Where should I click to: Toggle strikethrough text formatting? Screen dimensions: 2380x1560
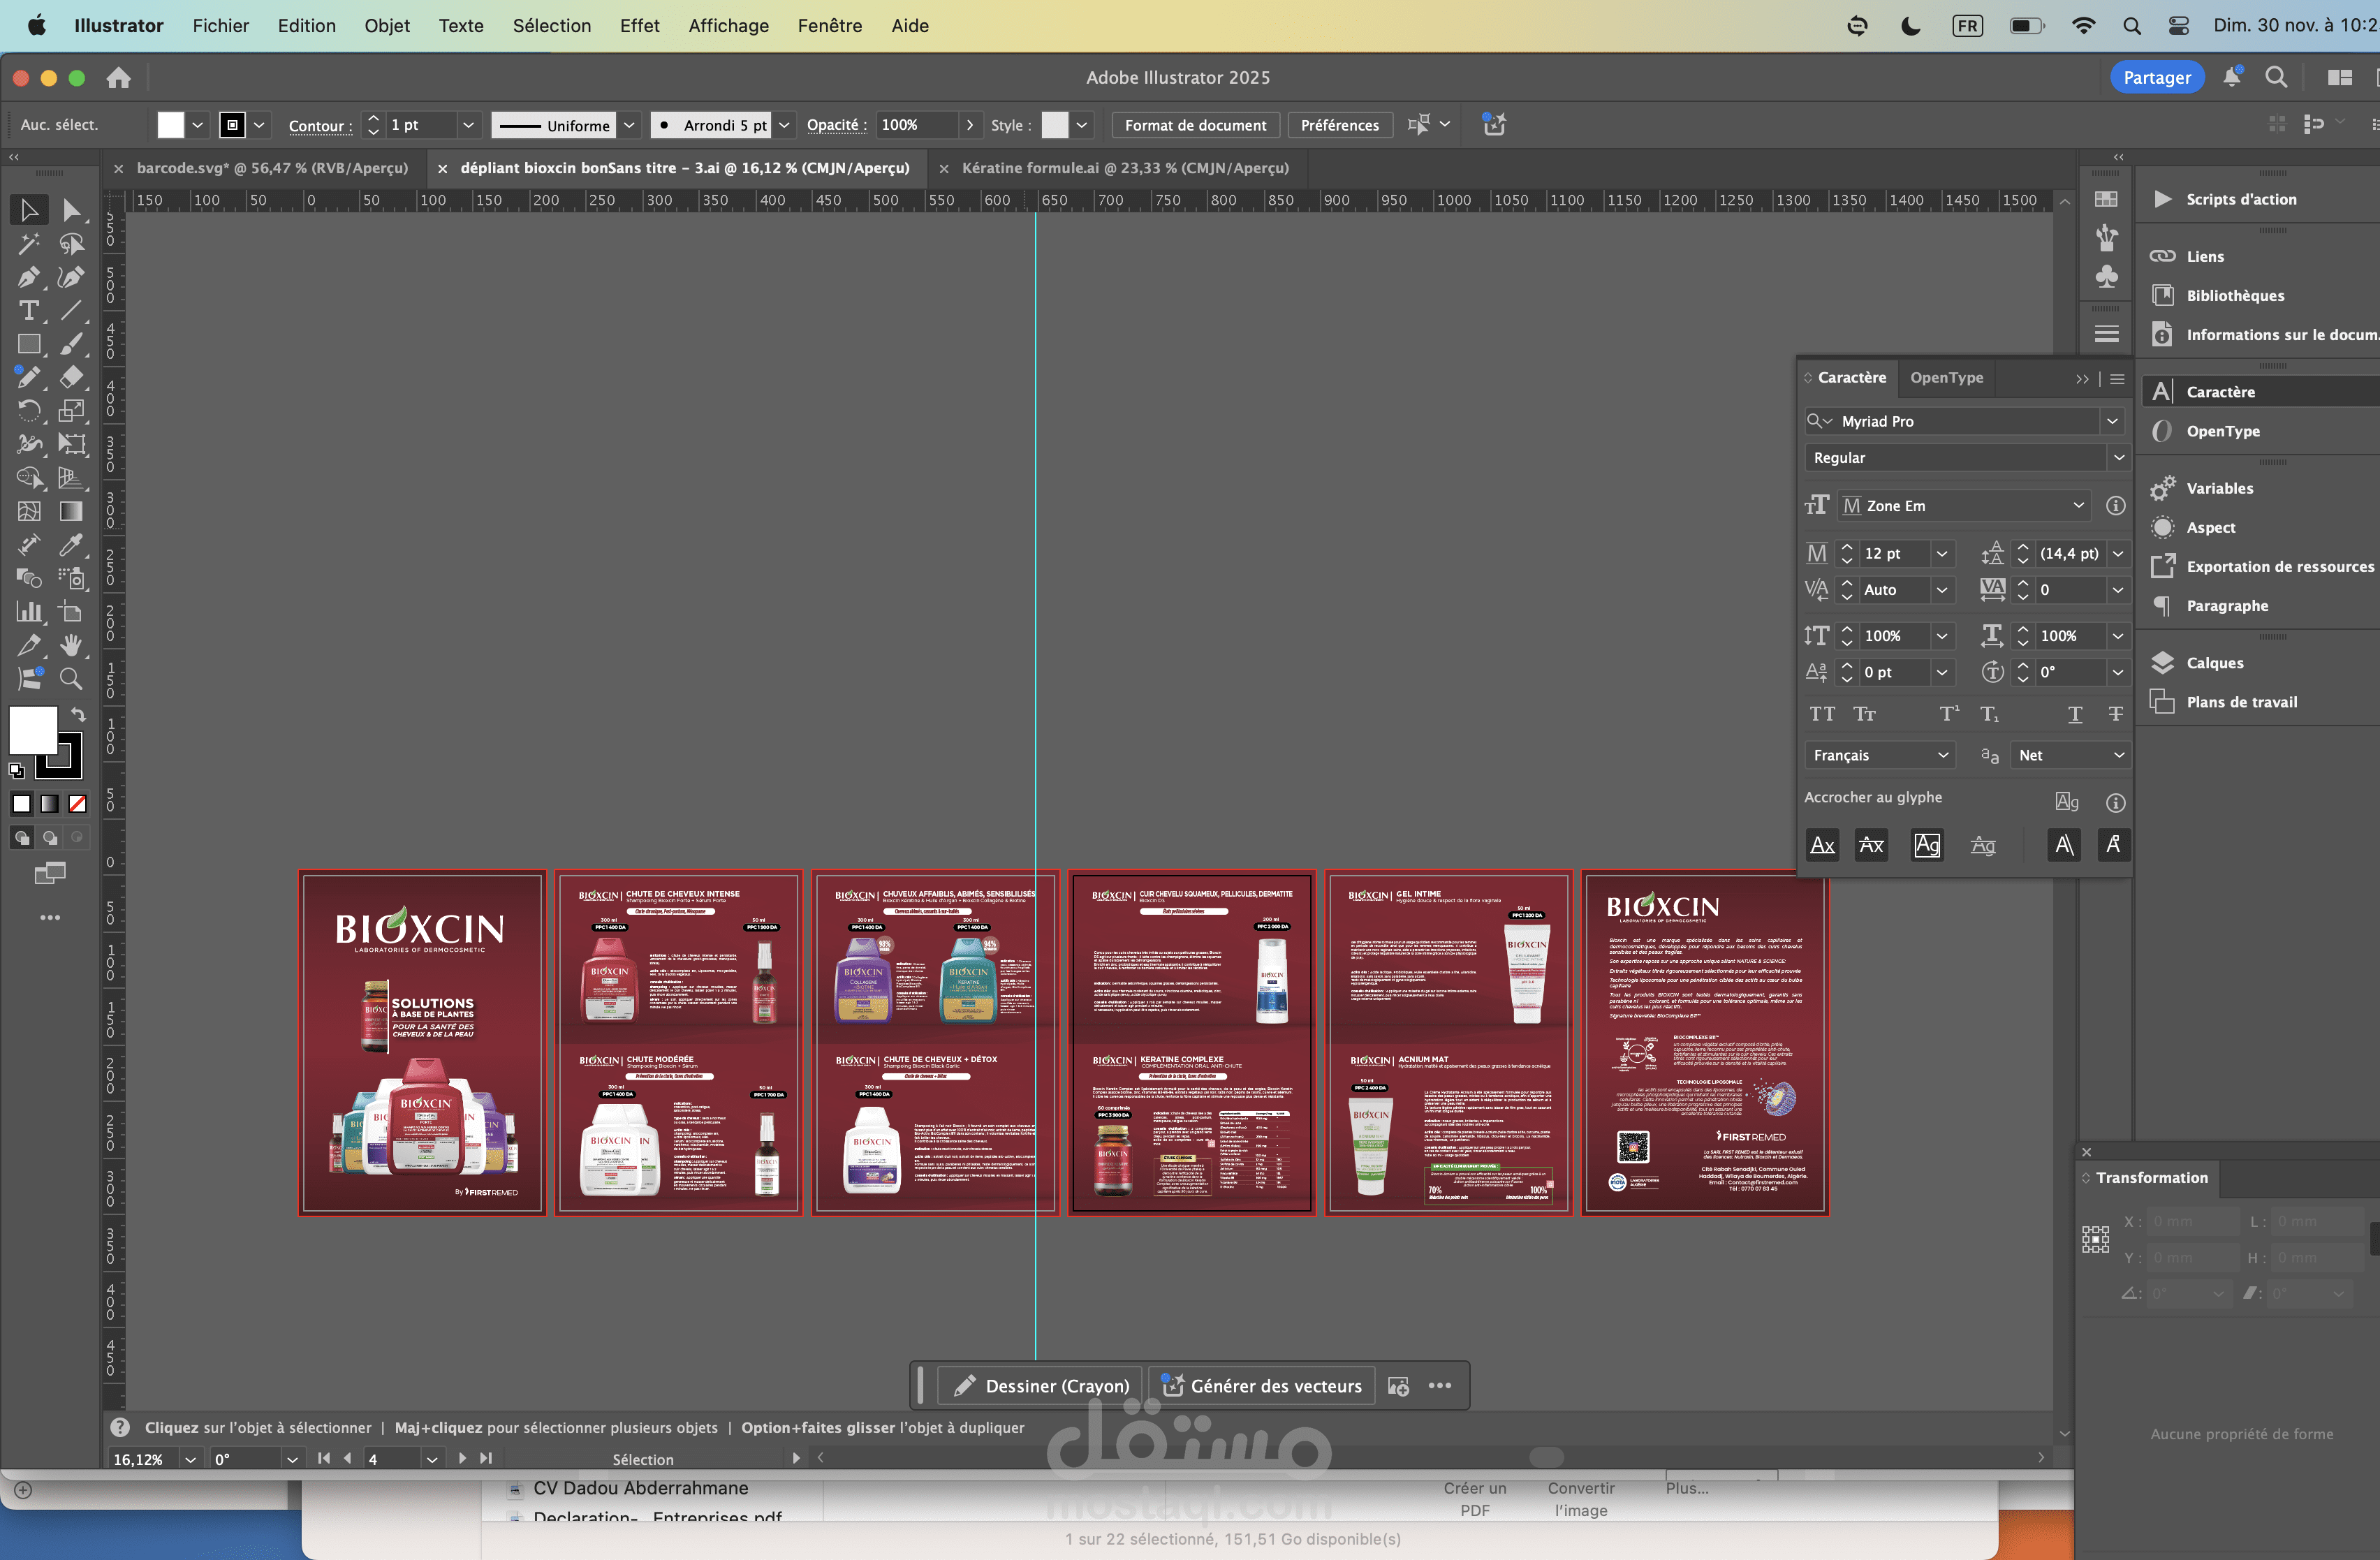[x=2115, y=714]
